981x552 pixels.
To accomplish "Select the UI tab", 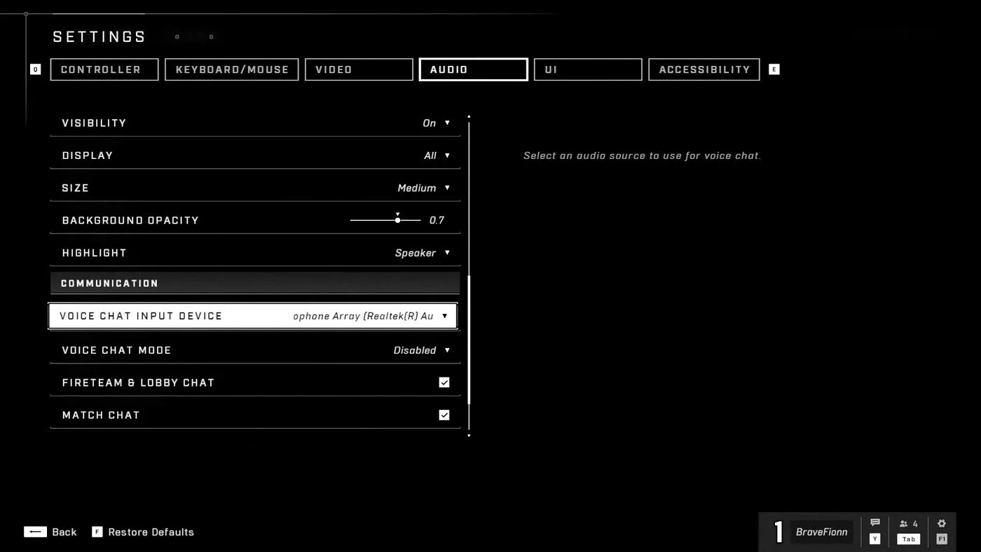I will pyautogui.click(x=587, y=69).
